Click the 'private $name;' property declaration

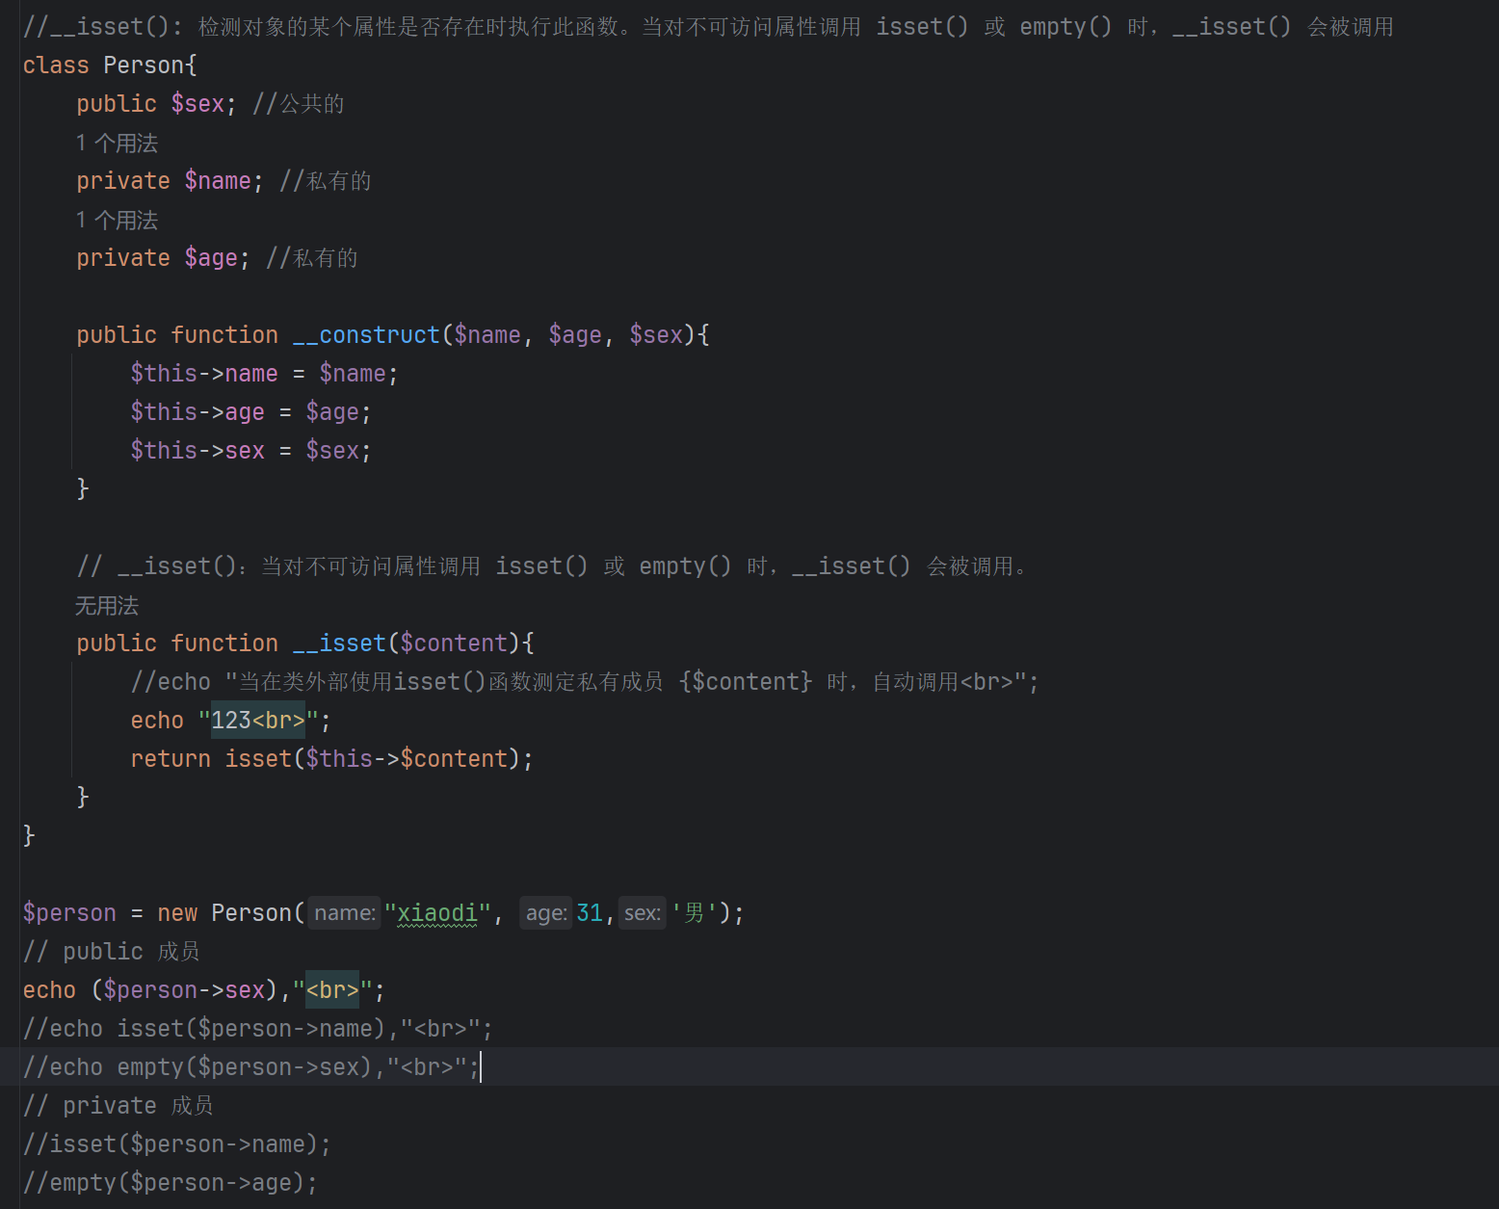(x=170, y=180)
